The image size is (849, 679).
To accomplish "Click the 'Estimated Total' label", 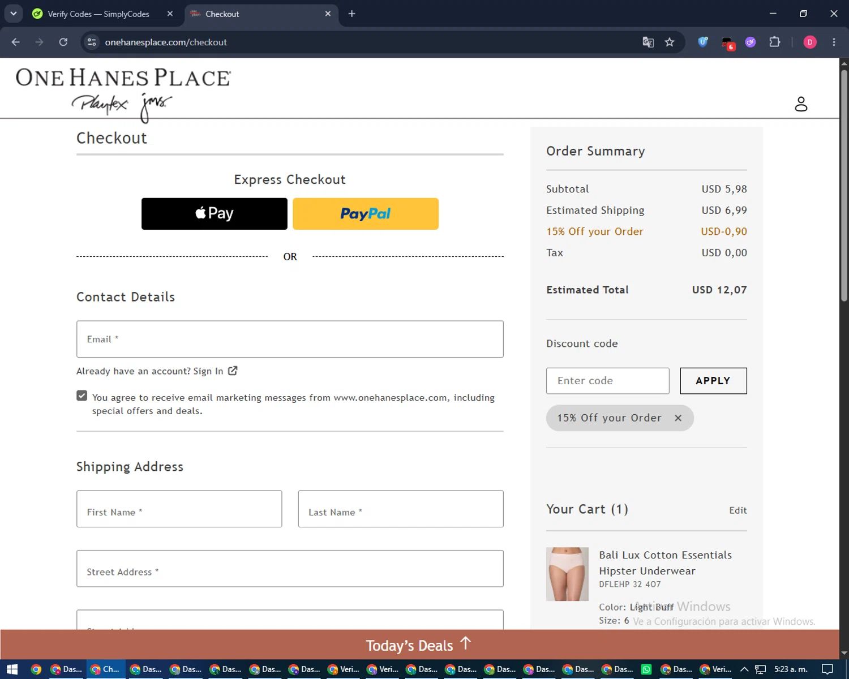I will pyautogui.click(x=588, y=290).
